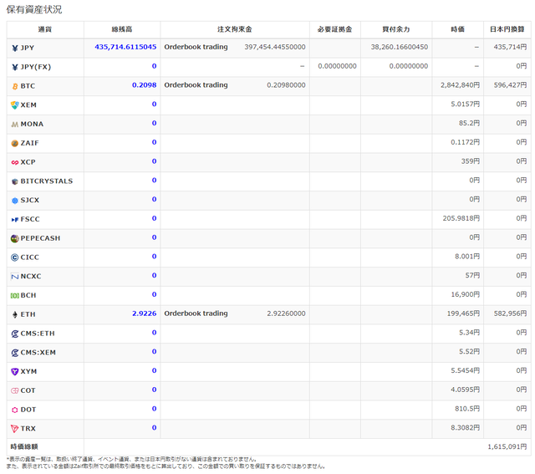The image size is (535, 474).
Task: Click the CMS:XEM icon
Action: click(15, 353)
